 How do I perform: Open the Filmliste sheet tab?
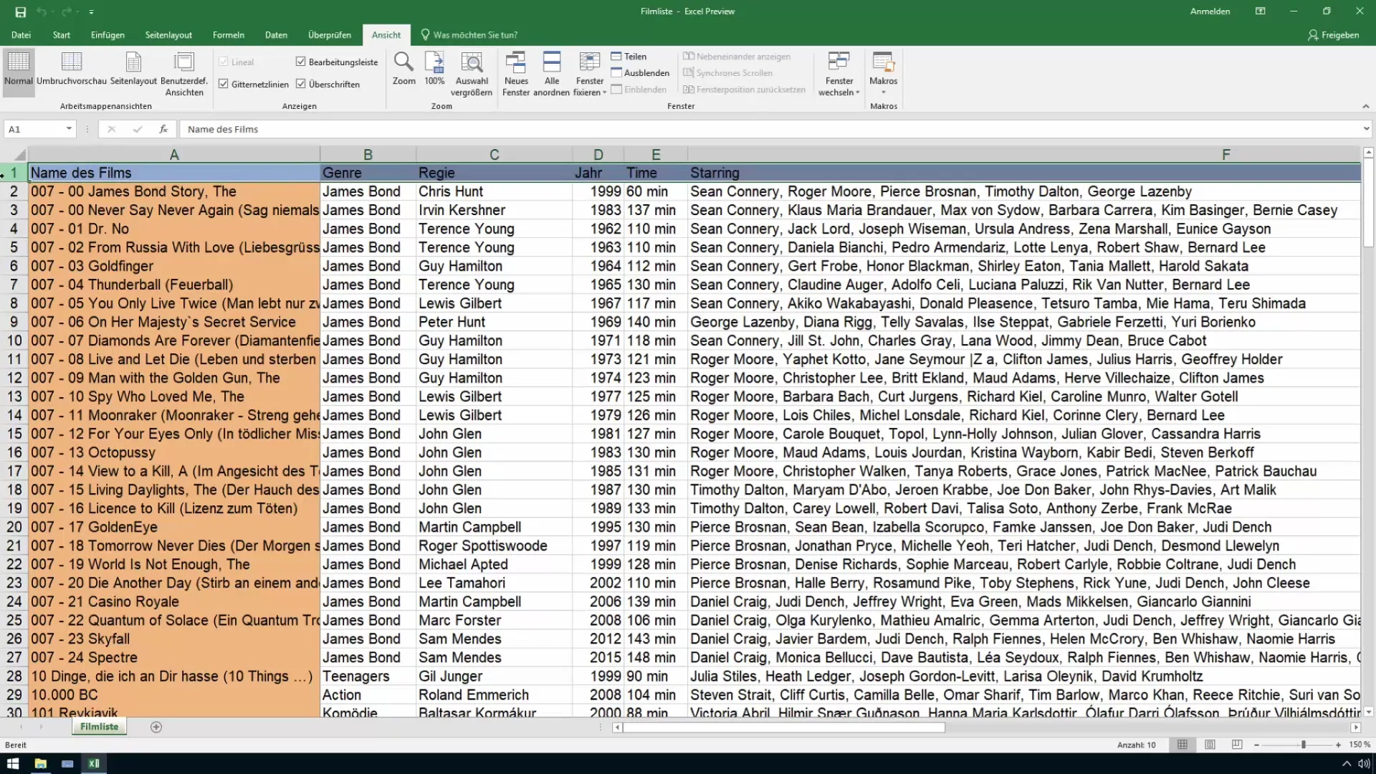(99, 727)
